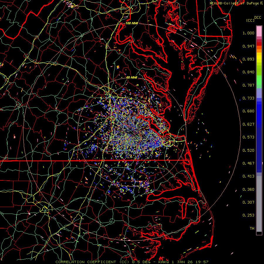The width and height of the screenshot is (264, 264).
Task: Click the NEXLAB-College of DuPage watermark text
Action: point(234,3)
